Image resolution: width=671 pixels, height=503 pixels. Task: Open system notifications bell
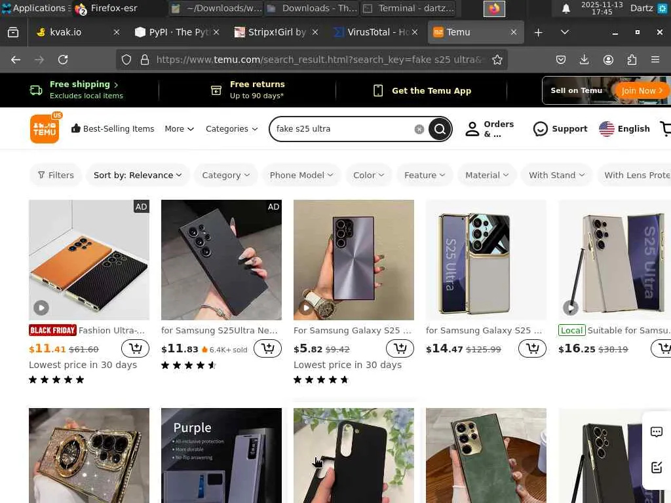[566, 8]
